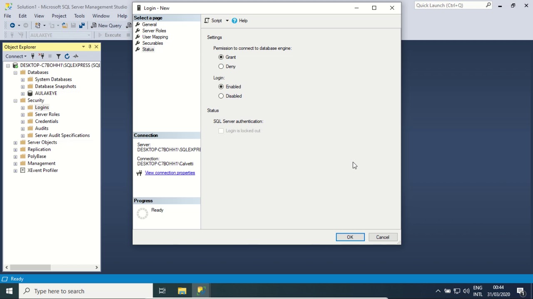Expand the System Databases node
533x299 pixels.
(23, 79)
